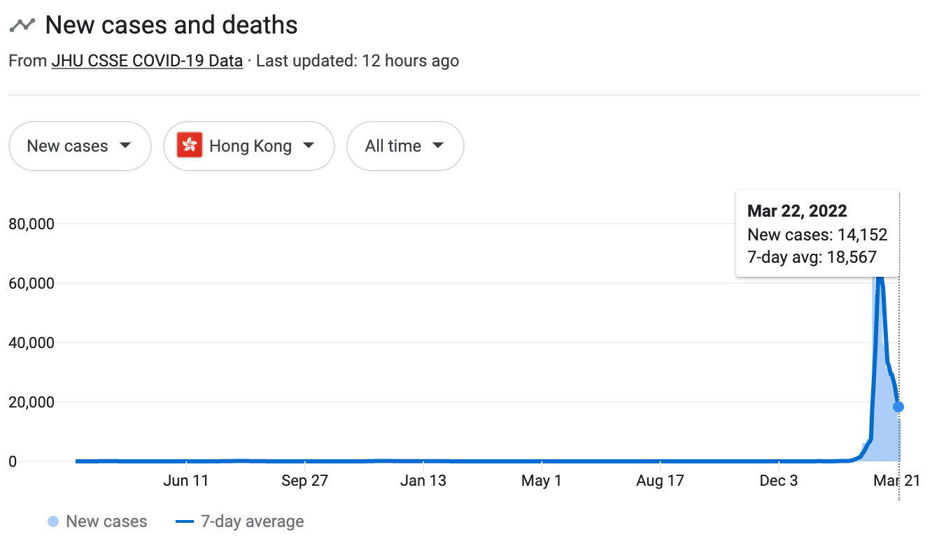Click the All time dropdown arrow

438,145
